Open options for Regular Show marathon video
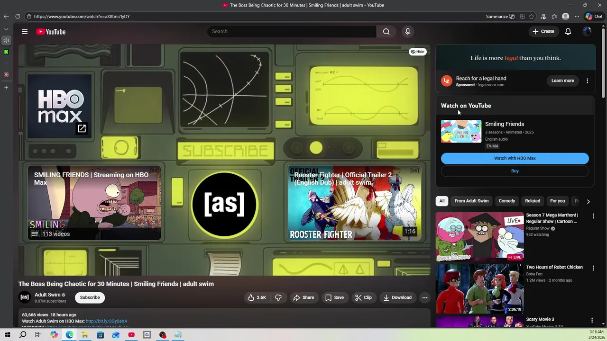The width and height of the screenshot is (607, 341). [593, 216]
